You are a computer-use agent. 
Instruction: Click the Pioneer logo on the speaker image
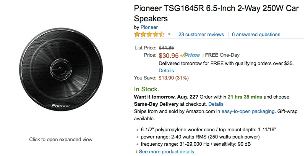click(61, 105)
